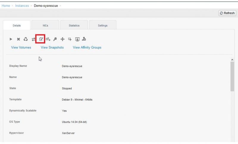Follow the View Snapshots link
Screen dimensions: 238x144
tap(52, 48)
